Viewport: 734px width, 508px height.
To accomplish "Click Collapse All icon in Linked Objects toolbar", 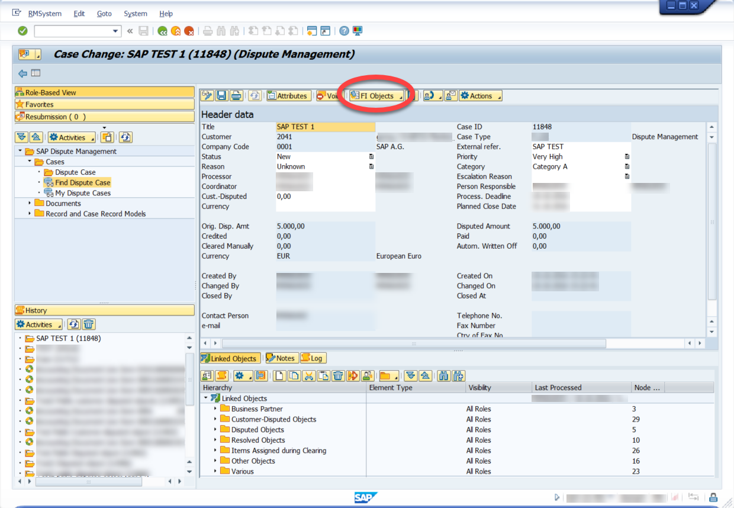I will tap(426, 375).
